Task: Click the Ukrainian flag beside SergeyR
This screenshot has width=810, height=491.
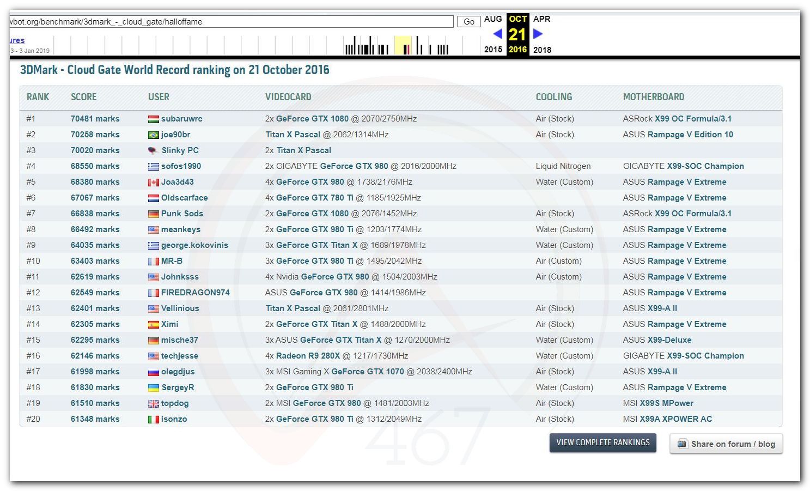Action: 154,387
